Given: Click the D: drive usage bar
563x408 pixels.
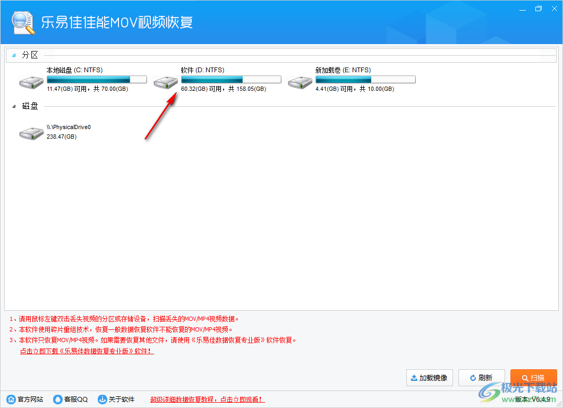Looking at the screenshot, I should pos(231,79).
